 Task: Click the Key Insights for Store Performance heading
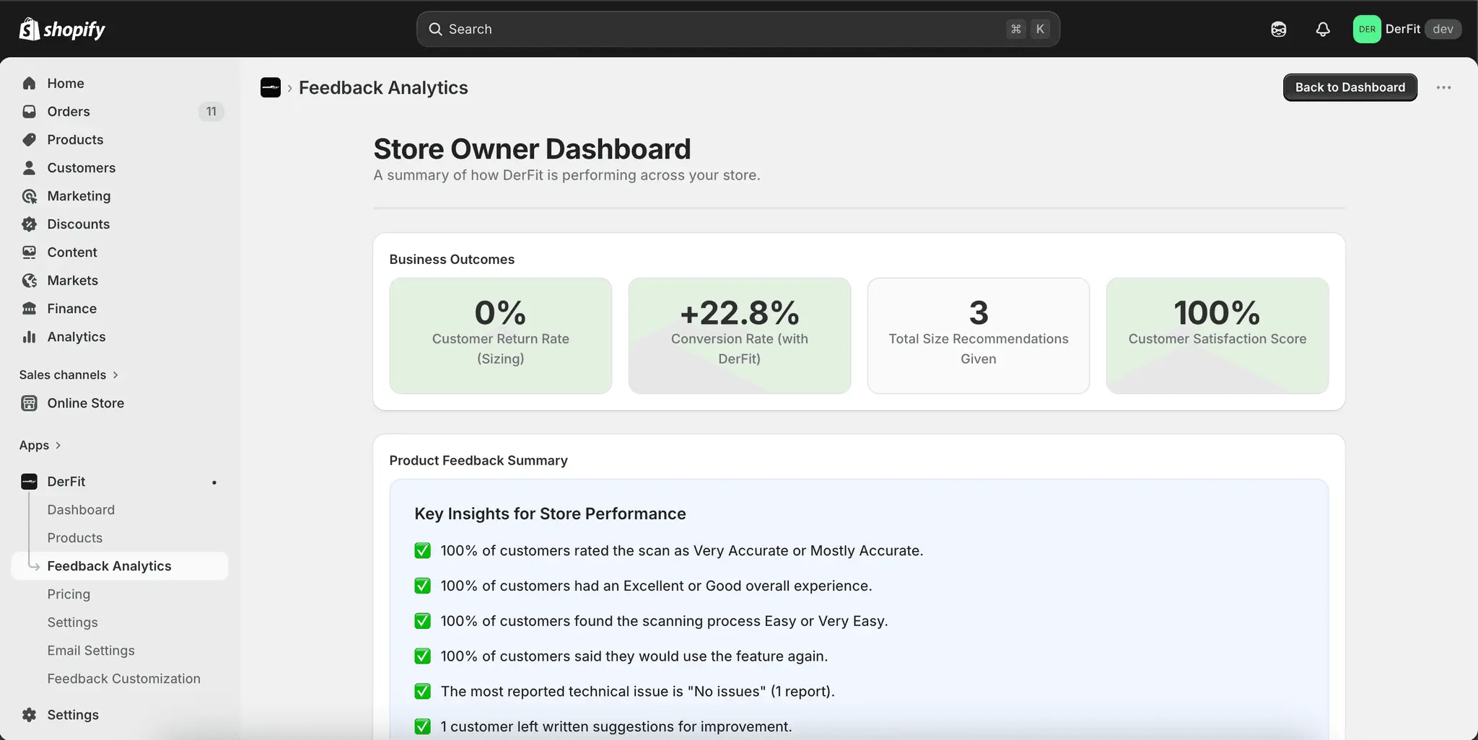[x=550, y=514]
